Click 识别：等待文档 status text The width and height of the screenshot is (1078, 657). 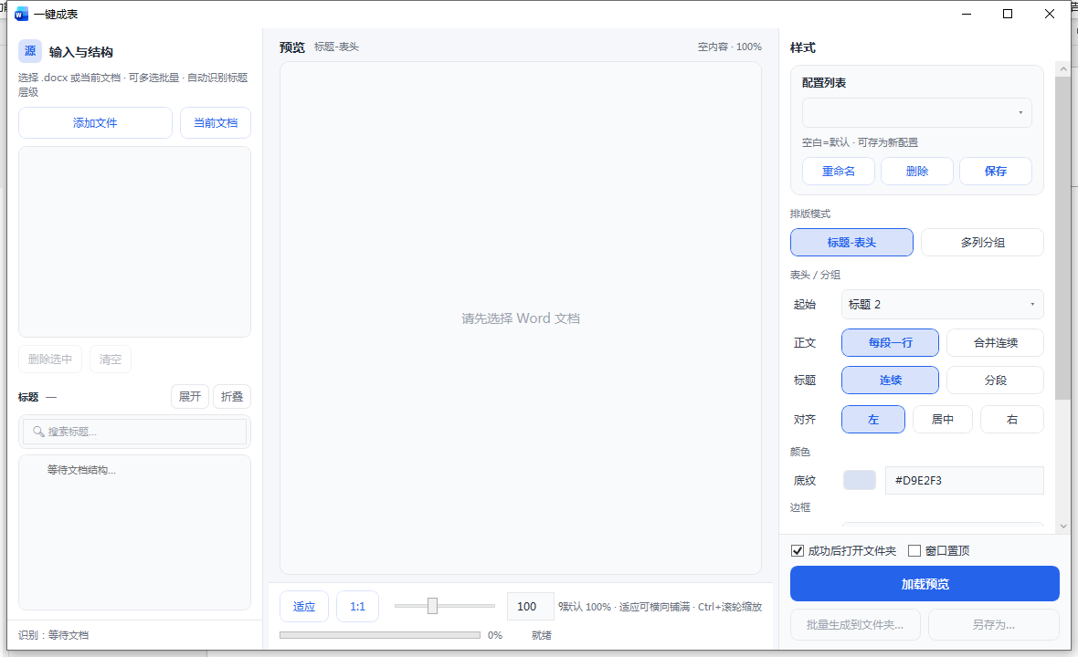pos(54,635)
